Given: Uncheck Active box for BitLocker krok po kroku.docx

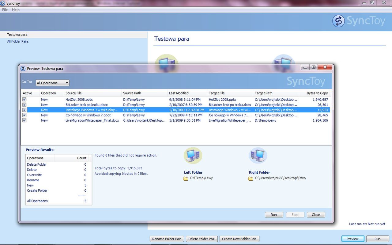Looking at the screenshot, I should click(x=24, y=105).
